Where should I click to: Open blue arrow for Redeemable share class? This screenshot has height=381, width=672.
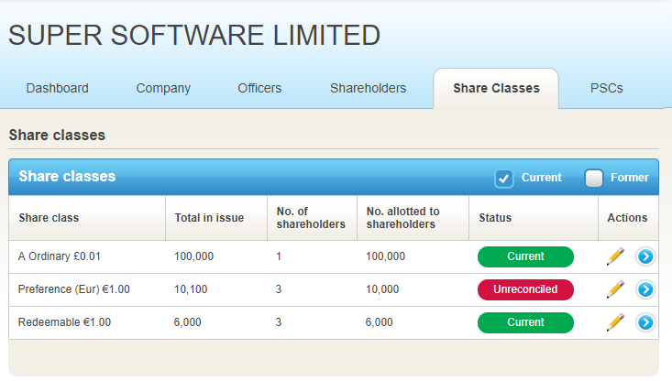pyautogui.click(x=645, y=322)
